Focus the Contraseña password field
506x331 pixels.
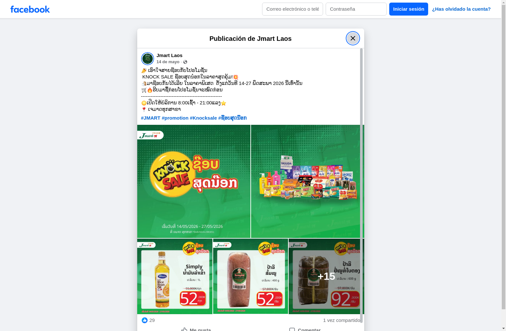pos(356,9)
